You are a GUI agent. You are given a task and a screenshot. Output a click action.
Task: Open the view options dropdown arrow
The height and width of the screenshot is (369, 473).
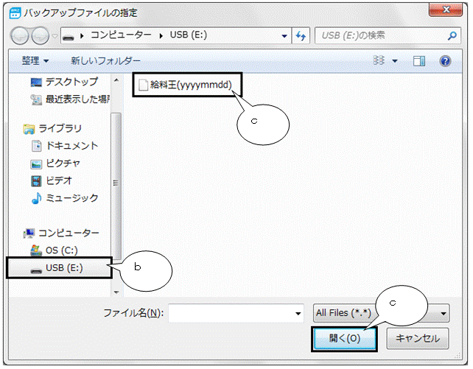395,61
